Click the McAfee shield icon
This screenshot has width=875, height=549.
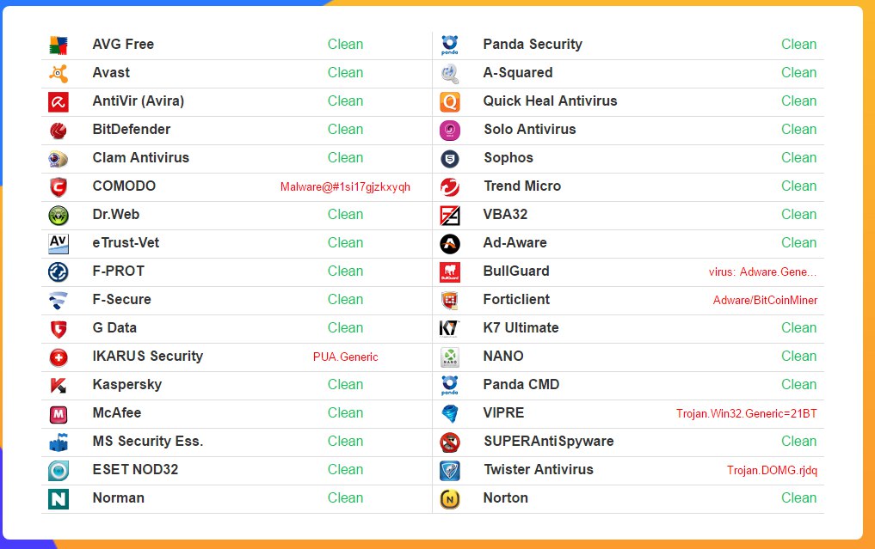(59, 413)
